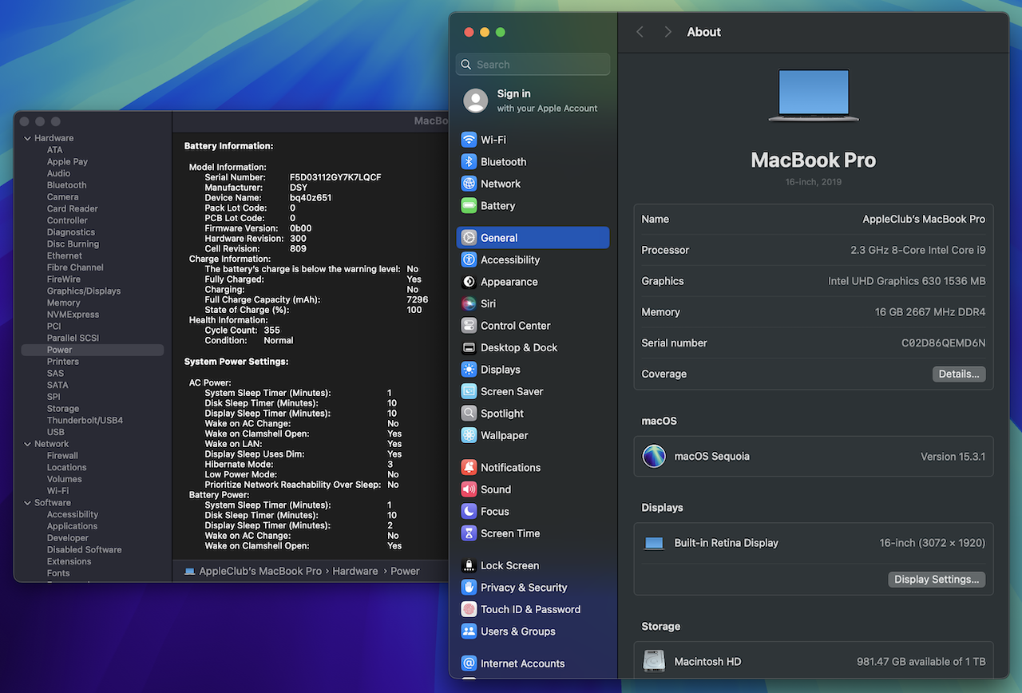Click AppleClub's MacBook Pro in path bar

point(260,572)
